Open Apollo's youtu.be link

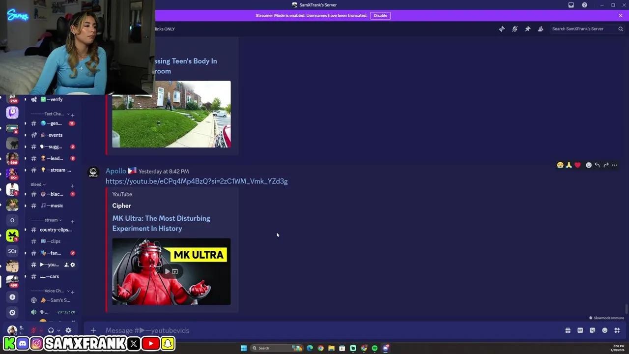197,181
